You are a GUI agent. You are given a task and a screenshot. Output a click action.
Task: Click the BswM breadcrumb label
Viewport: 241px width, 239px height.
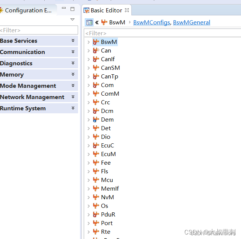pos(117,23)
